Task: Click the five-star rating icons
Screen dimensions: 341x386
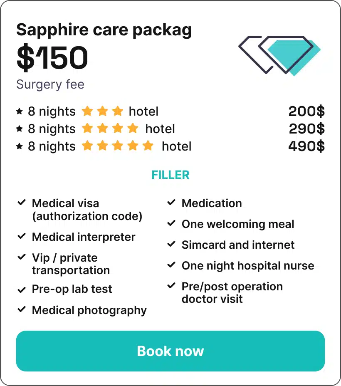Action: click(x=118, y=146)
